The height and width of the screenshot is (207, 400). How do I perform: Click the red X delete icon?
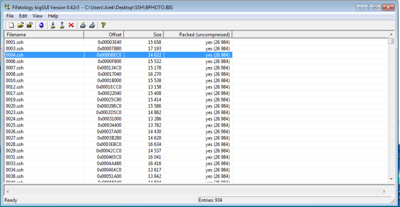click(71, 24)
